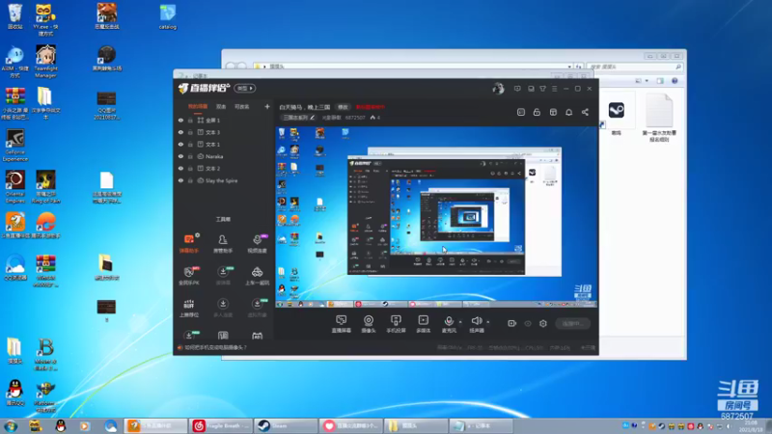Open the Explorer address bar dropdown arrow
Viewport: 772px width, 434px height.
click(x=569, y=66)
